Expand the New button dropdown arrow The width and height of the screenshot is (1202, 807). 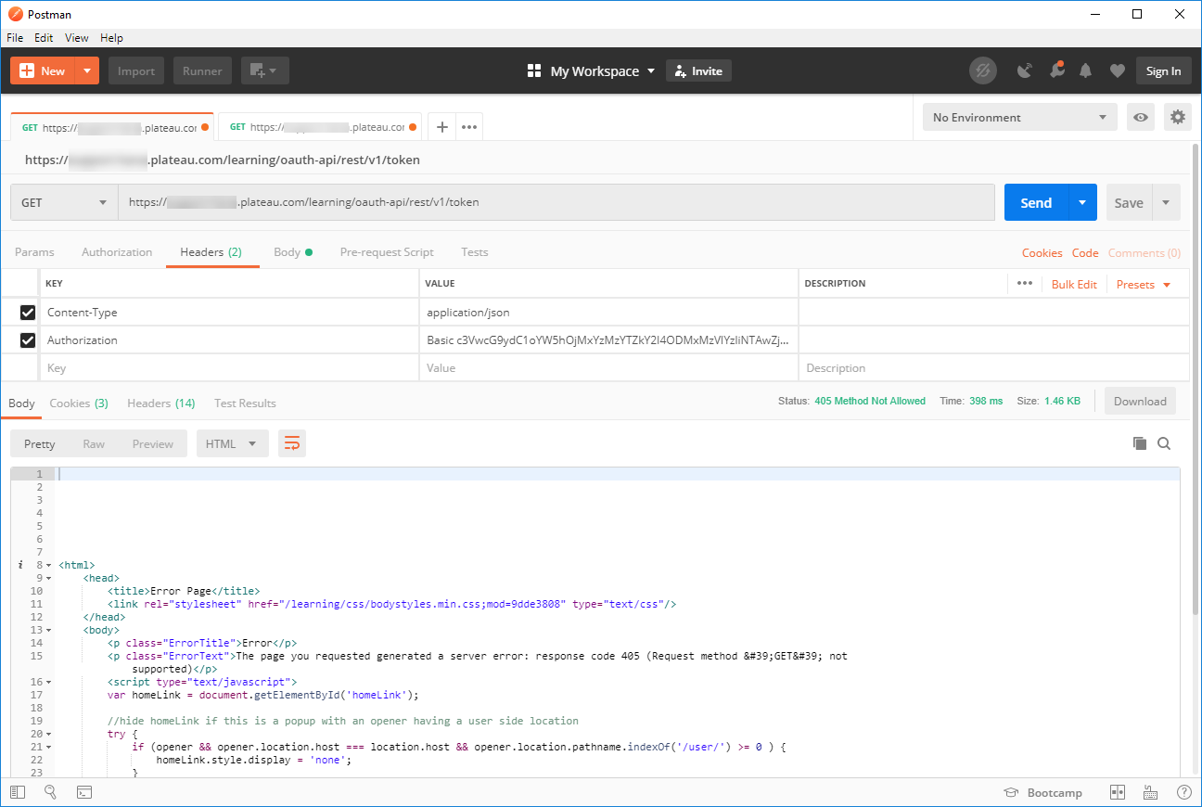[x=86, y=70]
